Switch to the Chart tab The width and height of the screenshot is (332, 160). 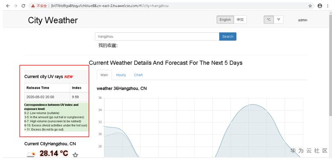pos(138,75)
